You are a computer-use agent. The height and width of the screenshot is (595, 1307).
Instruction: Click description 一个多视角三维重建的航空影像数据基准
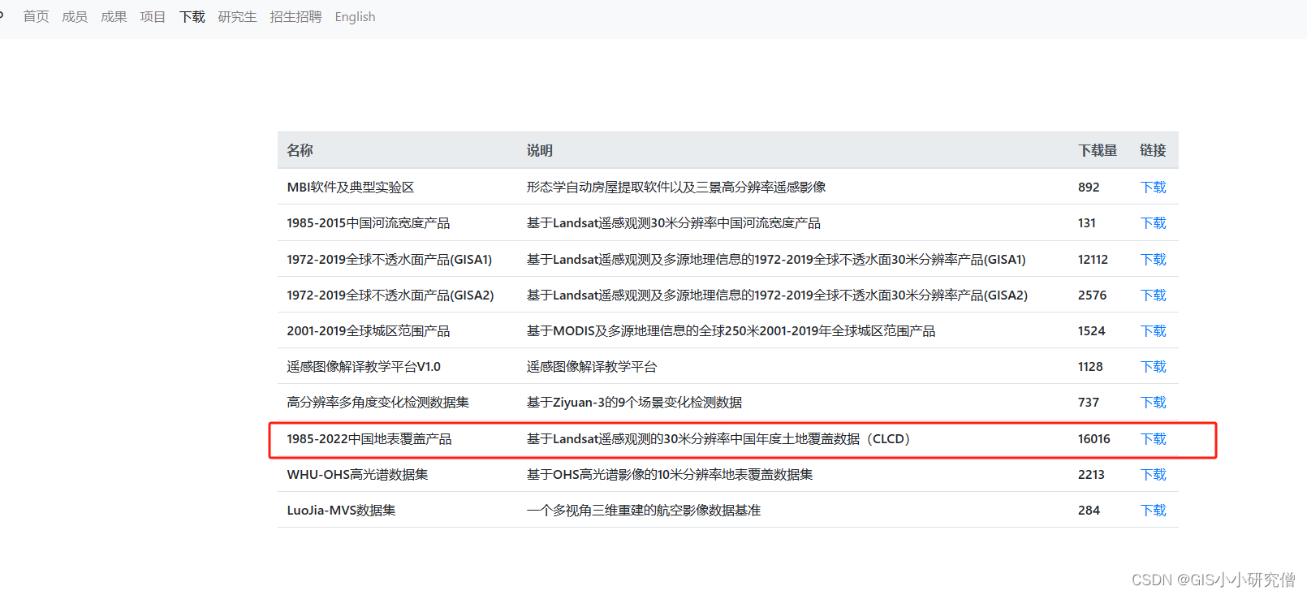click(x=644, y=511)
